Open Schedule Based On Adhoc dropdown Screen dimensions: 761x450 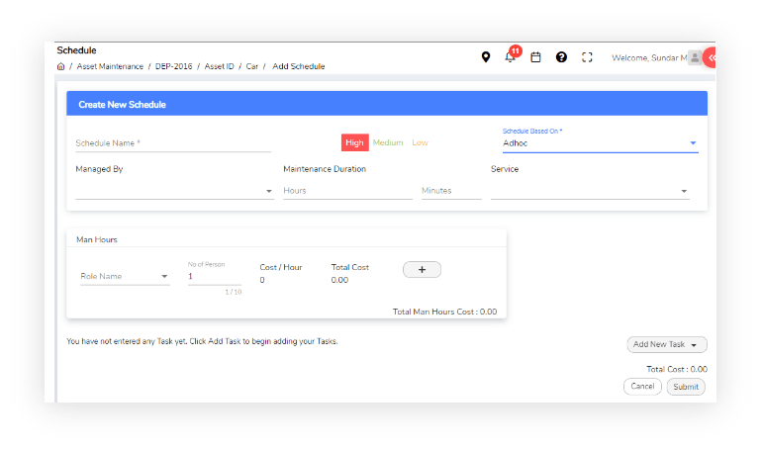click(600, 143)
